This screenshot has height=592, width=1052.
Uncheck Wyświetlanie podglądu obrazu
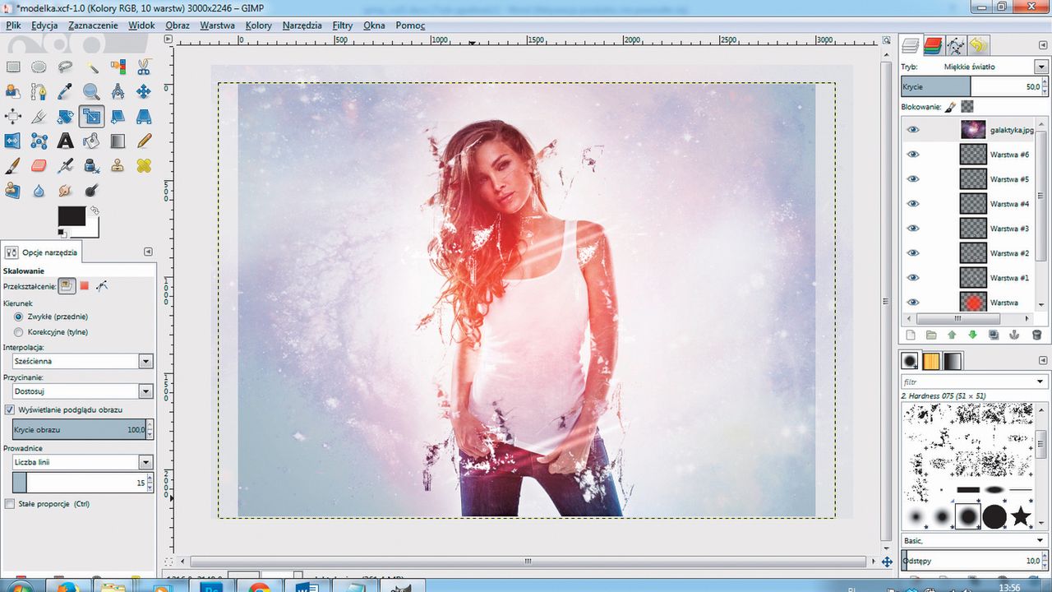[10, 409]
